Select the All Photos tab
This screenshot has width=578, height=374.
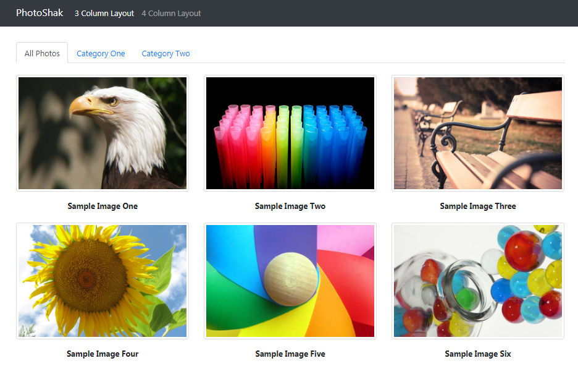42,53
